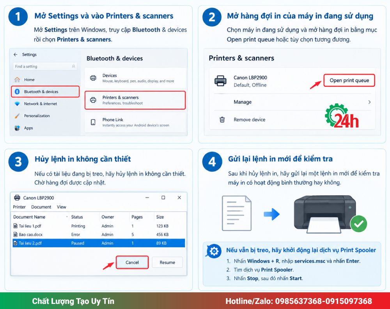Click the Error status of Bao cao.docx
Image resolution: width=390 pixels, height=309 pixels.
coord(76,234)
